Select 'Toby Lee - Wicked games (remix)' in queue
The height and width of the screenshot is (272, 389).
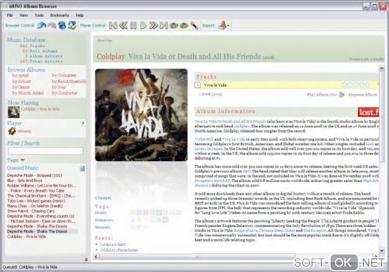pos(36,201)
